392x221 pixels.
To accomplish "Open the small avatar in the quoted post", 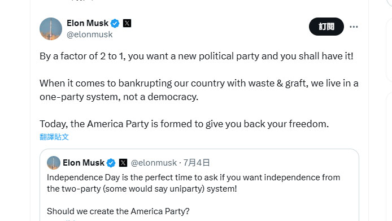I will click(54, 163).
